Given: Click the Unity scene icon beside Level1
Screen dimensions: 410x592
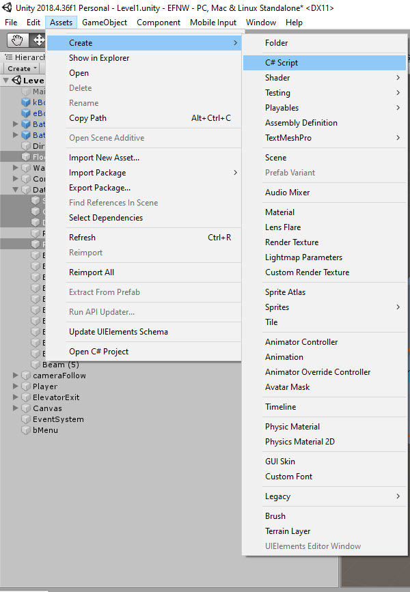Looking at the screenshot, I should 16,81.
